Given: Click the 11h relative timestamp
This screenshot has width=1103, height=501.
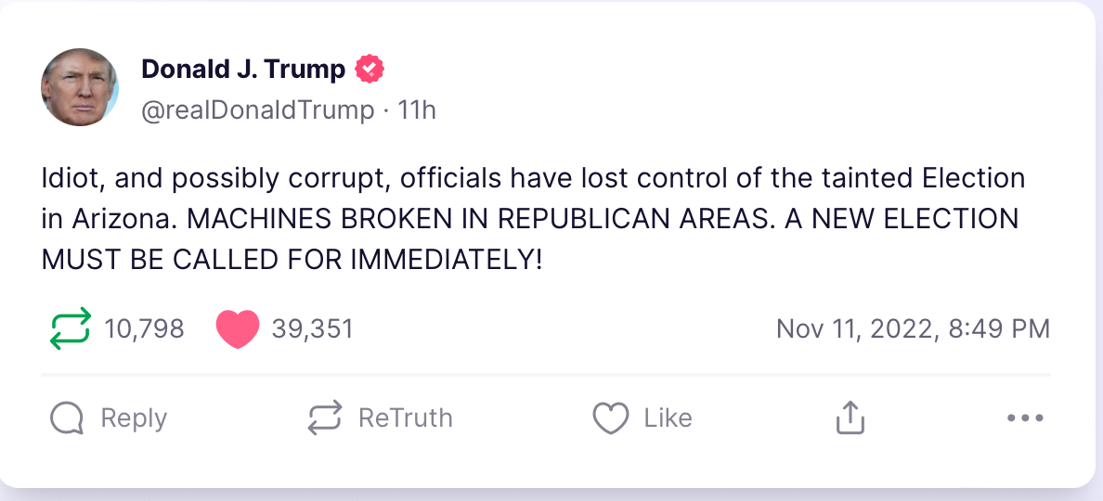Looking at the screenshot, I should click(x=417, y=110).
